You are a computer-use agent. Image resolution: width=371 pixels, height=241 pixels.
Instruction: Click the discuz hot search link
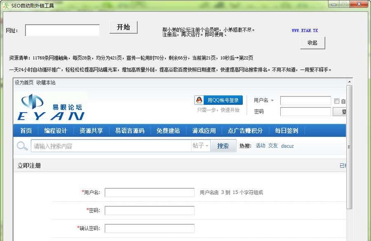click(x=287, y=146)
